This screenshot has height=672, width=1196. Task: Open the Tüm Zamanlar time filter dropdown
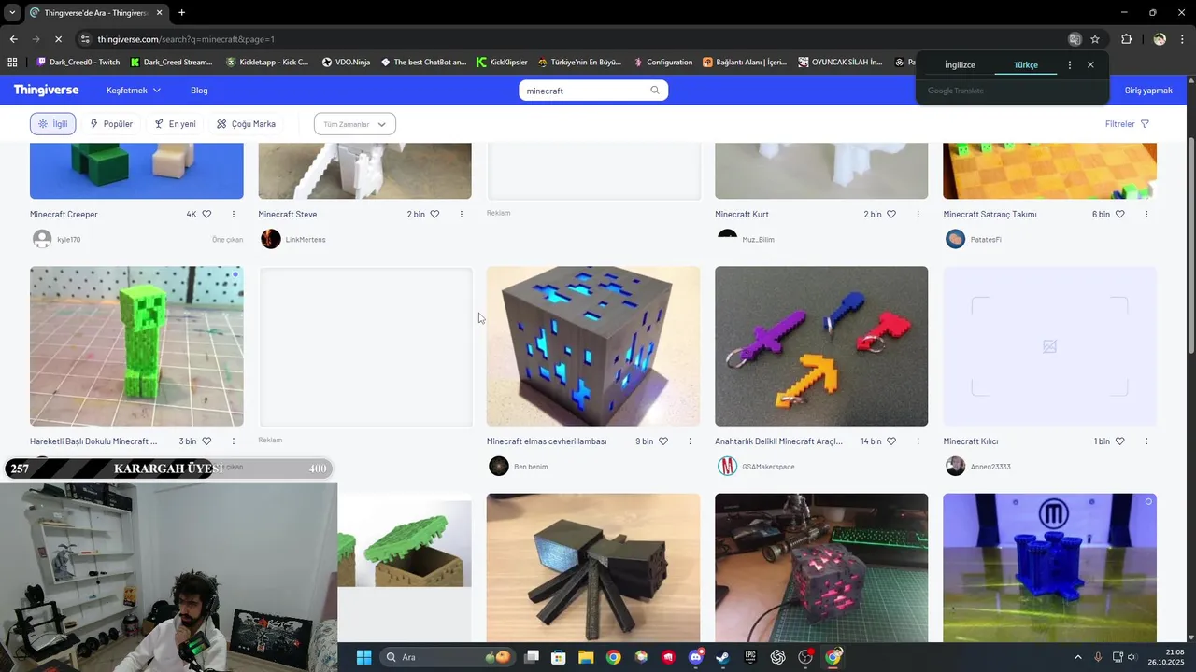355,124
